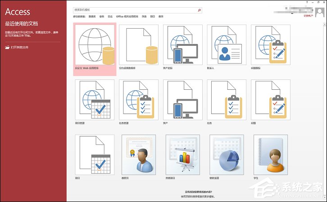327x202 pixels.
Task: Select Project management template with globe and calendar
Action: coord(95,100)
